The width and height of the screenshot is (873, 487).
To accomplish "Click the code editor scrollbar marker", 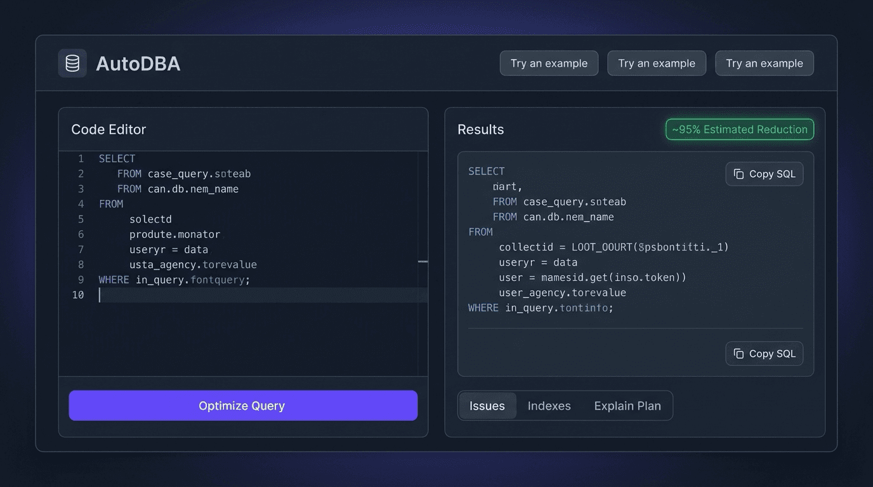I will [x=423, y=261].
